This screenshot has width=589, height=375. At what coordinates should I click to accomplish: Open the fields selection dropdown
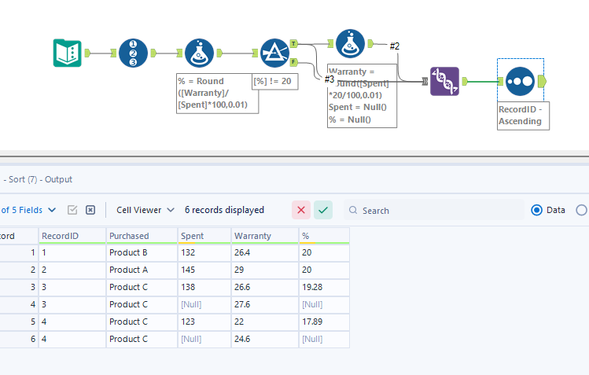coord(28,210)
